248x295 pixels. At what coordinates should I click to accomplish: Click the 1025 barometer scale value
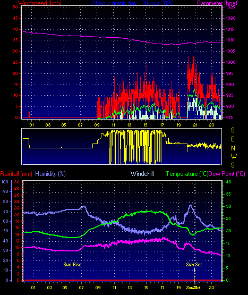click(x=230, y=7)
